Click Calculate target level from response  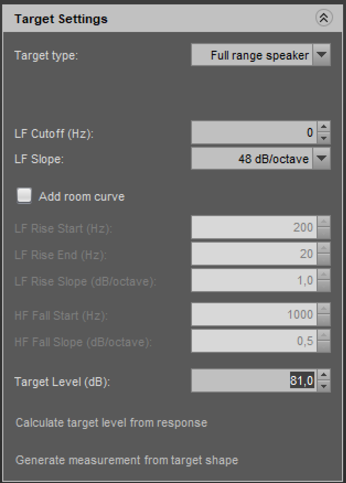111,423
